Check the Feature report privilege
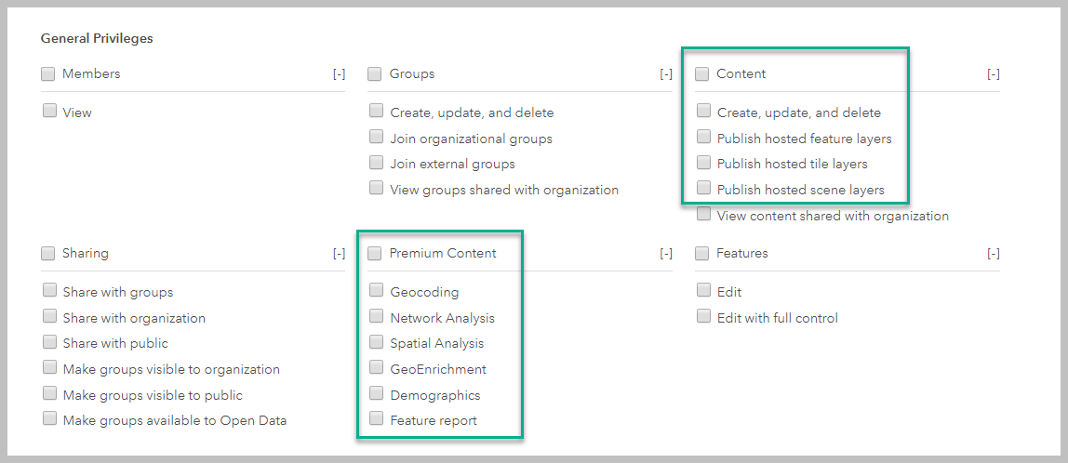This screenshot has height=463, width=1068. coord(376,419)
